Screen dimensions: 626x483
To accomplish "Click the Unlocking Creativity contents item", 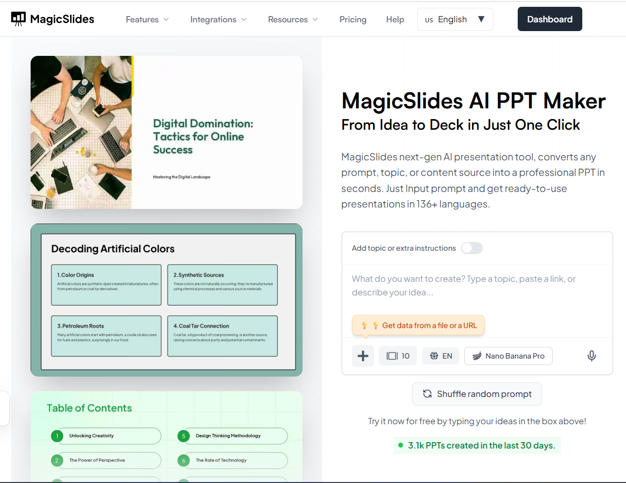I will 105,436.
